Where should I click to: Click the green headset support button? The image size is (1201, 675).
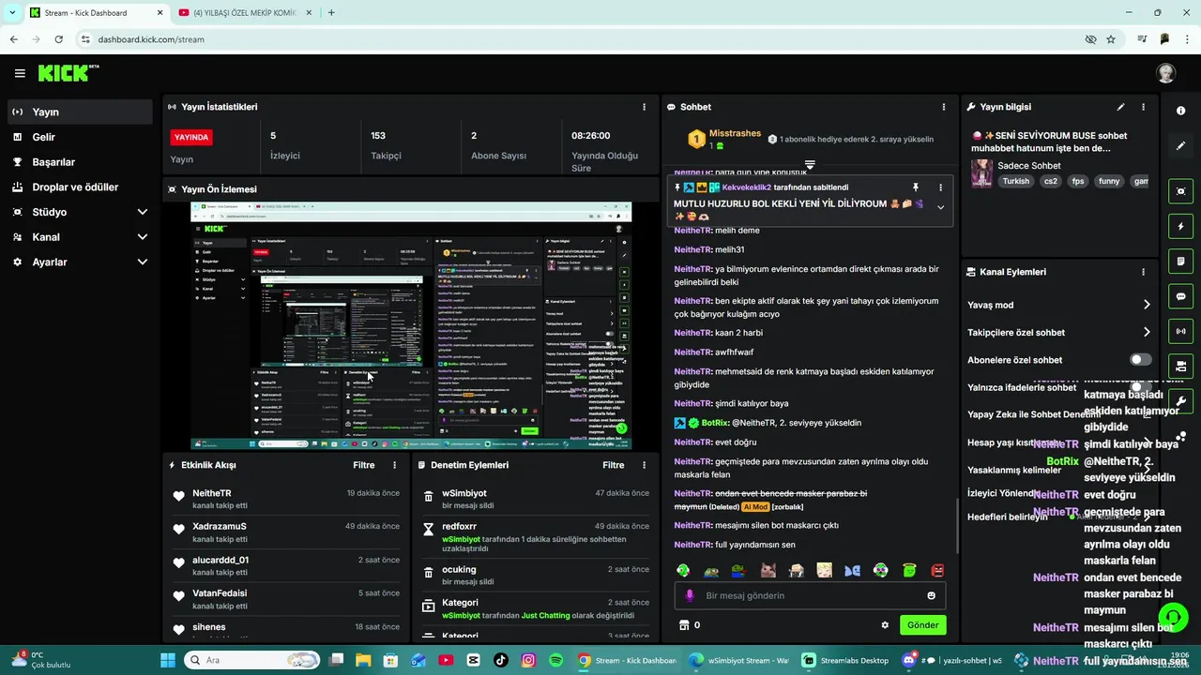(1173, 617)
